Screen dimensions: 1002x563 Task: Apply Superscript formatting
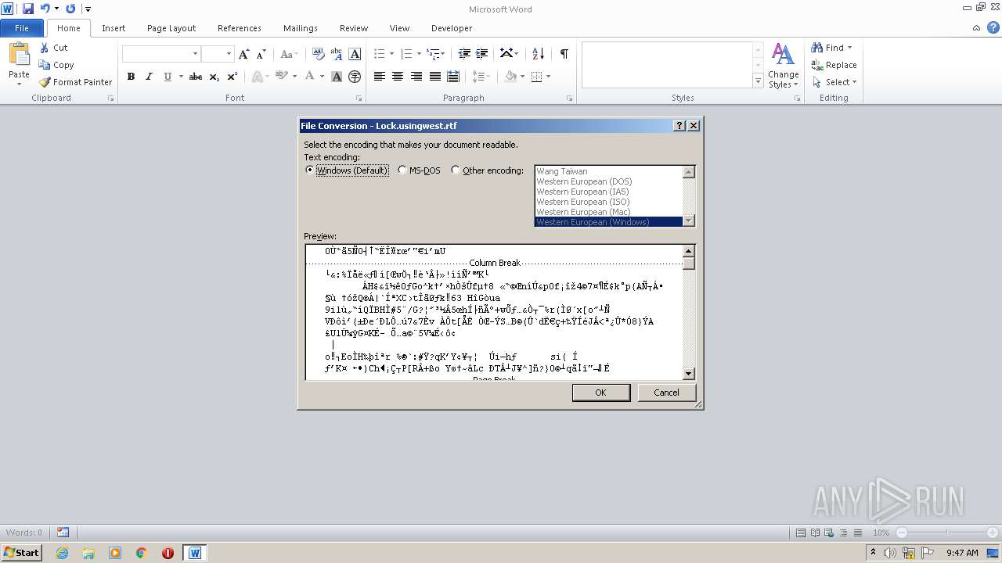pyautogui.click(x=232, y=77)
